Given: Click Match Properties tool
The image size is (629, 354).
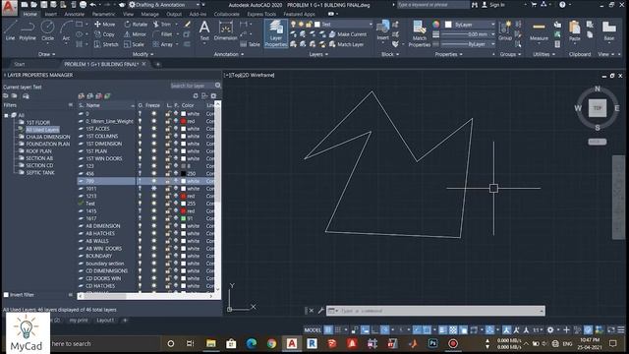Looking at the screenshot, I should [420, 33].
